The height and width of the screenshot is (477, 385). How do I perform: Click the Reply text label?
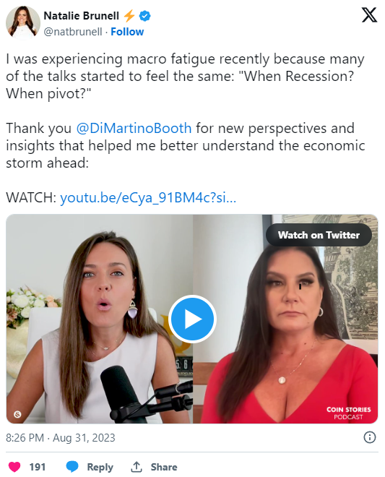[x=100, y=467]
